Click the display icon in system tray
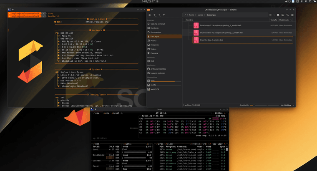317x171 pixels. click(310, 1)
